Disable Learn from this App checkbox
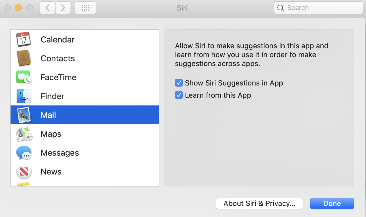 click(x=179, y=95)
